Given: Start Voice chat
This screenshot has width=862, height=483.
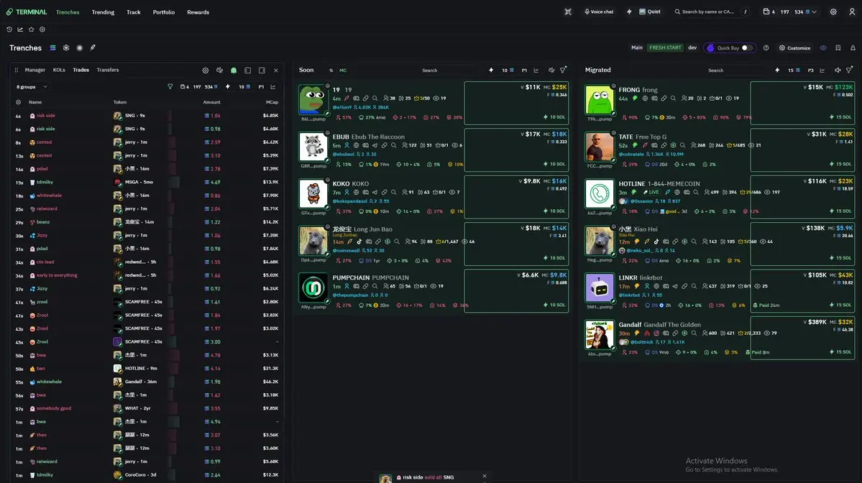Looking at the screenshot, I should tap(599, 11).
